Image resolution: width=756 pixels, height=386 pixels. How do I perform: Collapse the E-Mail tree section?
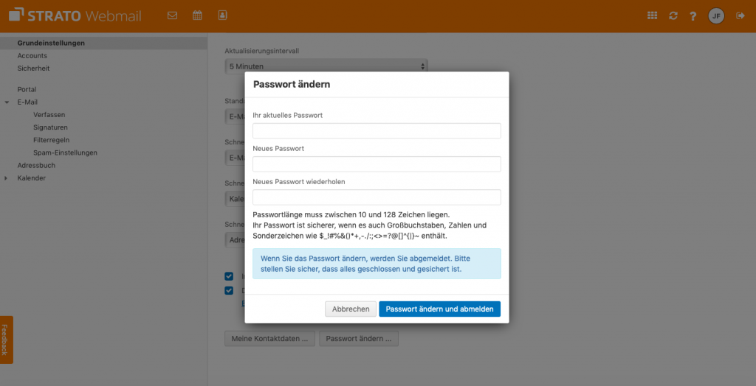(x=7, y=102)
